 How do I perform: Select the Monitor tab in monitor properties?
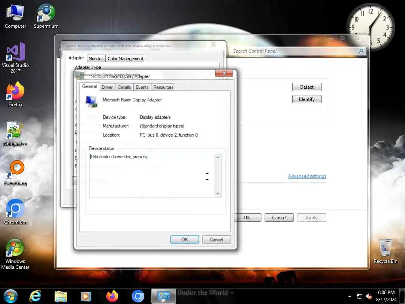click(96, 59)
